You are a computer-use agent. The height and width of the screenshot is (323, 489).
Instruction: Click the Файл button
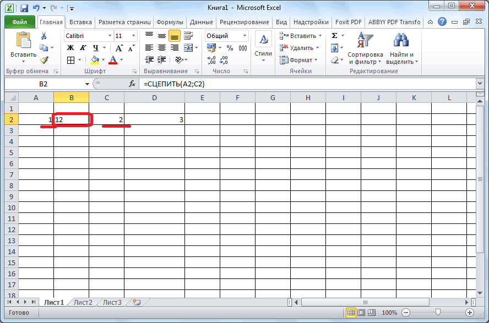[x=20, y=22]
